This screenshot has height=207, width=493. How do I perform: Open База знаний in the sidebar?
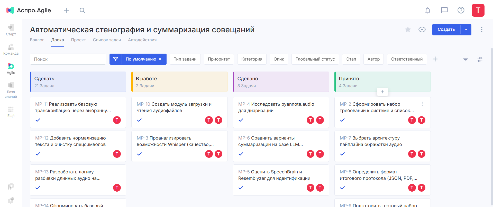[x=11, y=90]
